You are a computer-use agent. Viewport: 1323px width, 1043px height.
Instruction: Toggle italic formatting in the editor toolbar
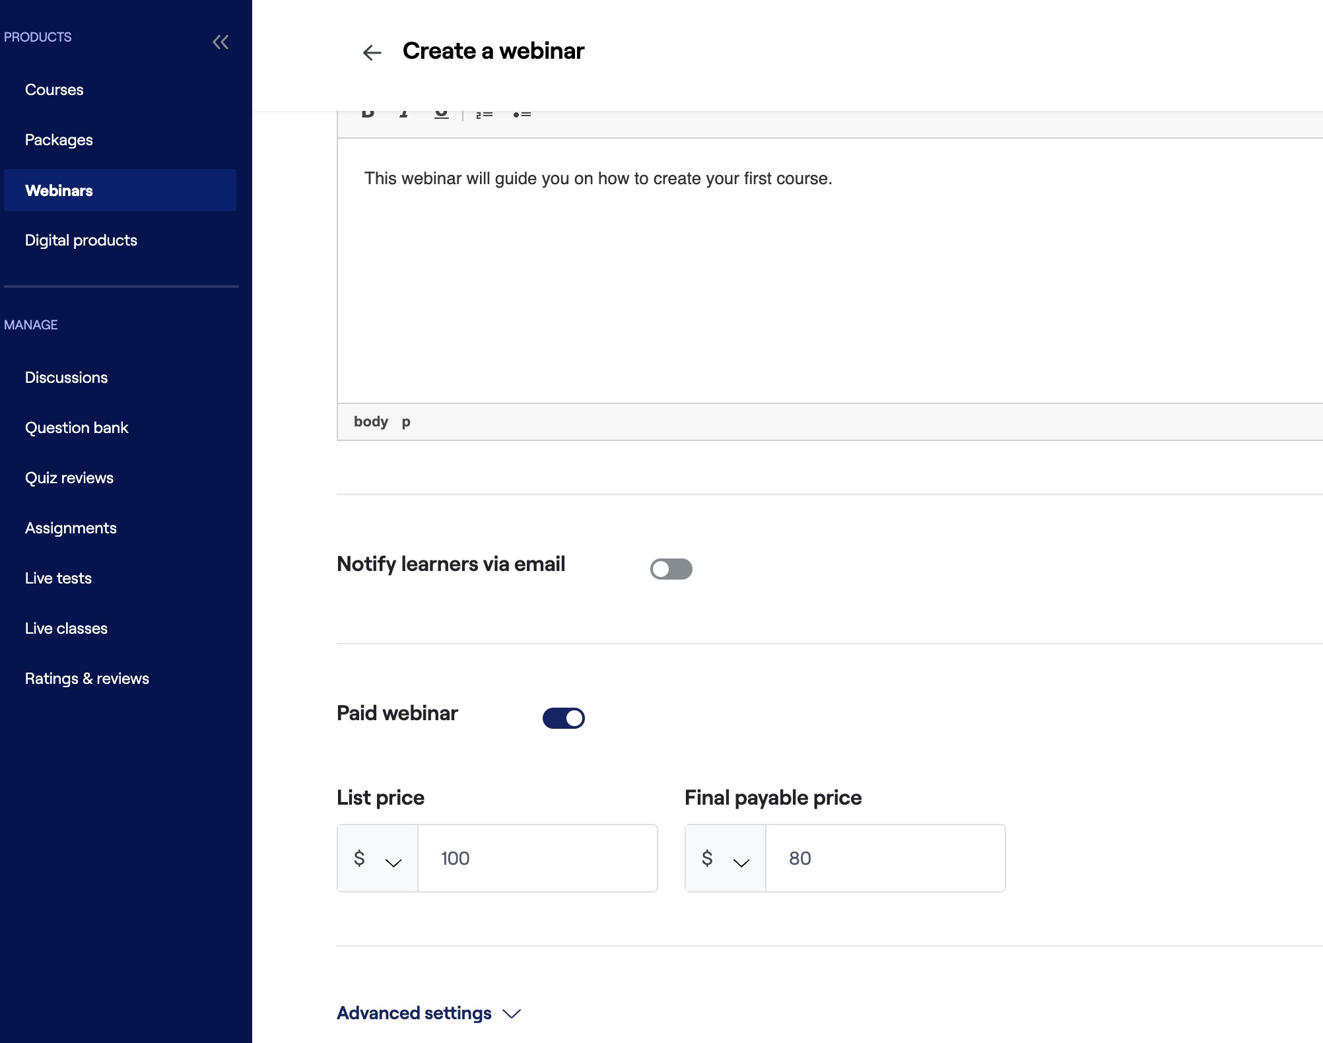404,115
